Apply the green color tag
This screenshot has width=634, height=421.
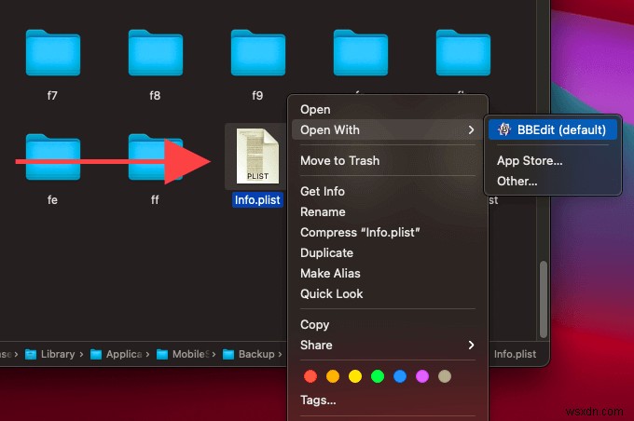point(378,376)
